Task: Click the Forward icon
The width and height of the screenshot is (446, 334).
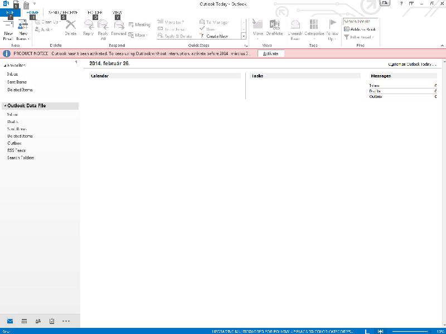Action: coord(119,24)
